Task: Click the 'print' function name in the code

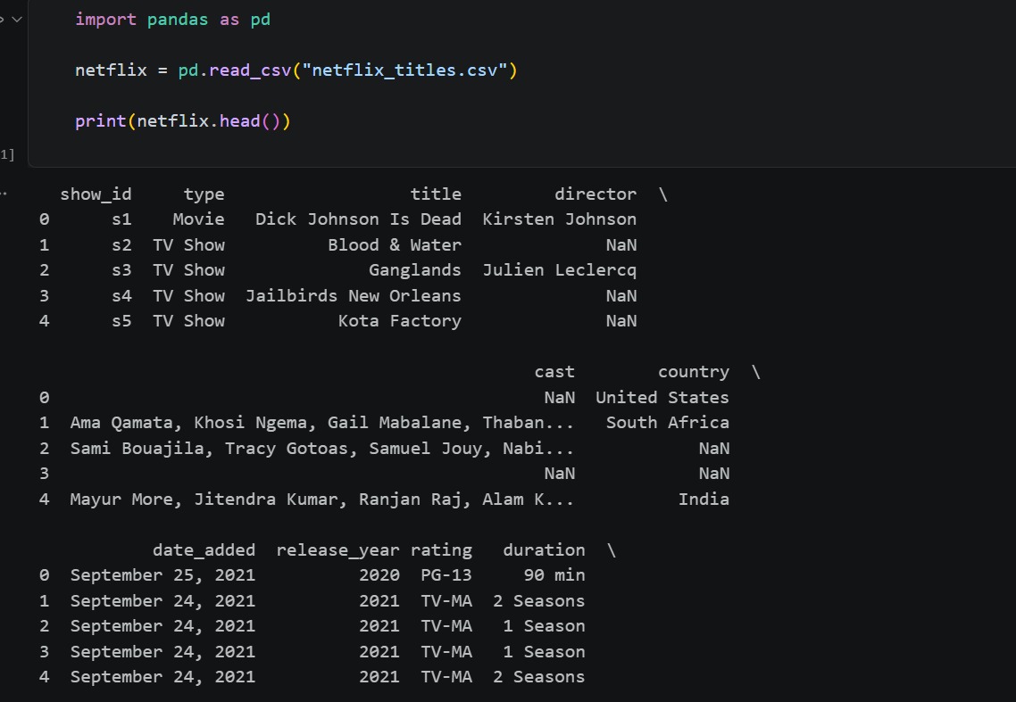Action: click(100, 121)
